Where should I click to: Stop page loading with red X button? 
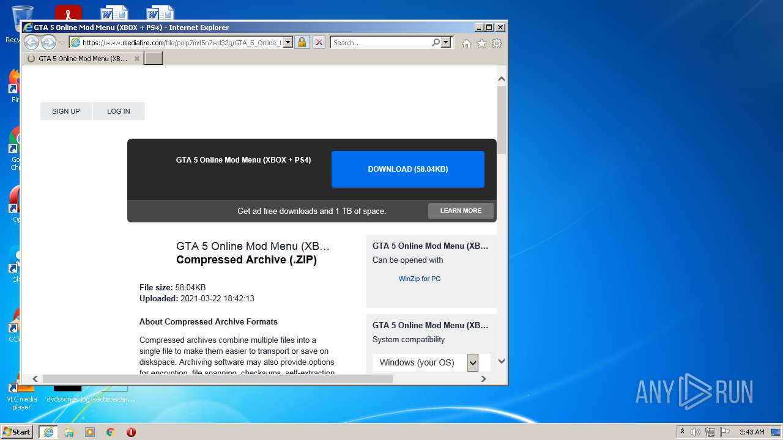point(319,43)
